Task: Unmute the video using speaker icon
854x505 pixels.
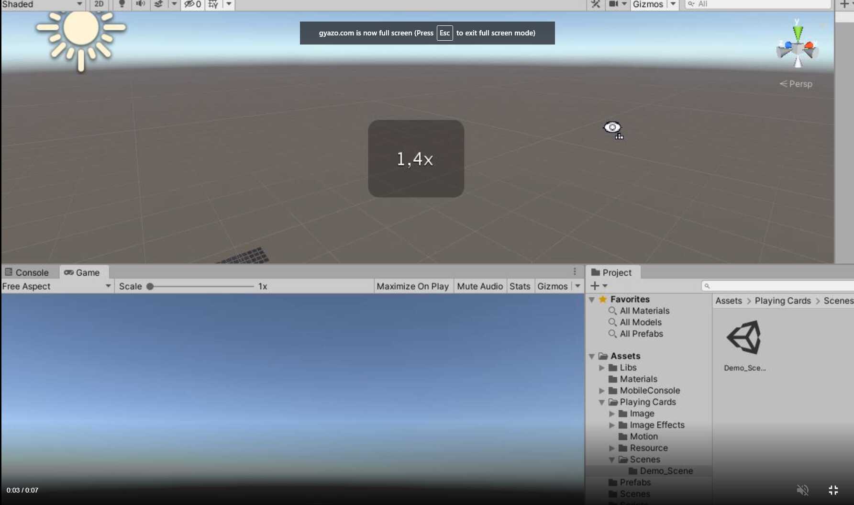Action: click(x=802, y=490)
